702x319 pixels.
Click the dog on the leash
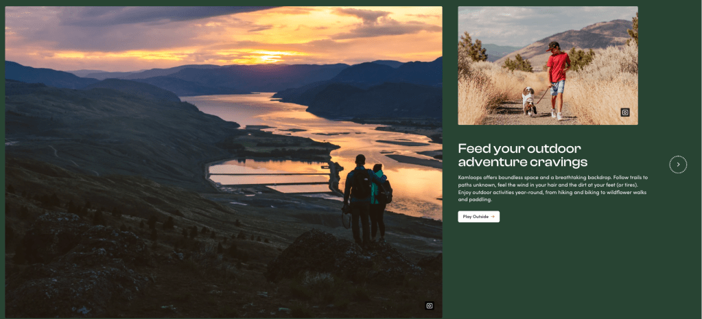[x=529, y=100]
